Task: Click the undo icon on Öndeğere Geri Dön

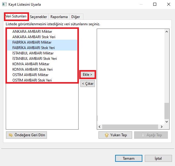Action: coord(11,135)
